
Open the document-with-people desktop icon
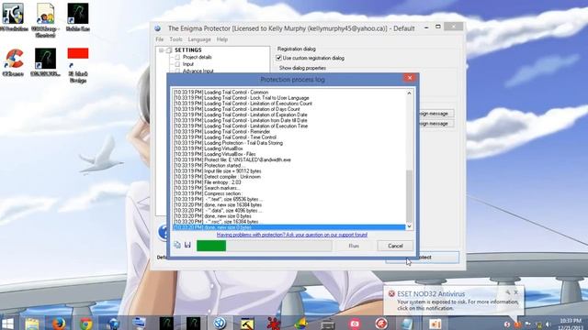45,20
